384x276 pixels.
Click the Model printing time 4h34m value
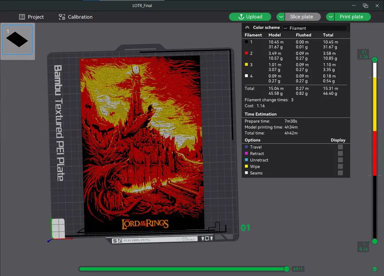coord(291,127)
